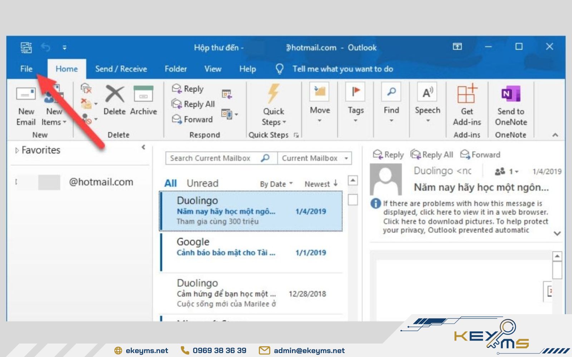
Task: Switch to the View tab
Action: point(213,69)
